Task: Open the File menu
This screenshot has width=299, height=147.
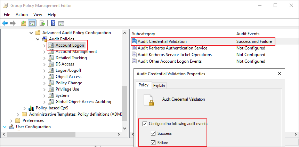Action: click(x=7, y=15)
